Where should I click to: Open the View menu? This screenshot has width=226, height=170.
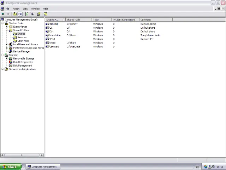click(x=25, y=8)
